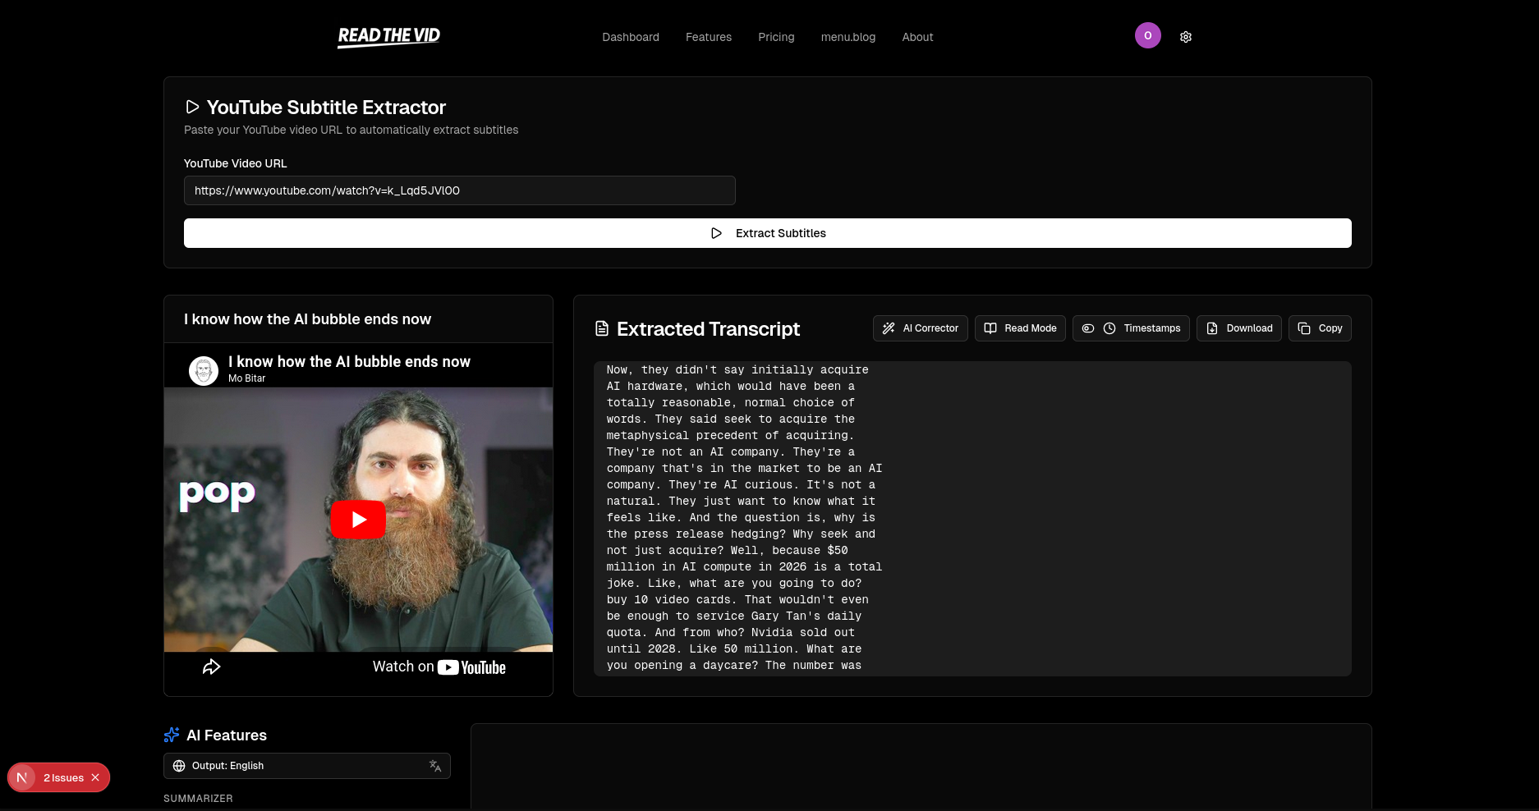Viewport: 1539px width, 811px height.
Task: Open the Pricing page
Action: coord(776,37)
